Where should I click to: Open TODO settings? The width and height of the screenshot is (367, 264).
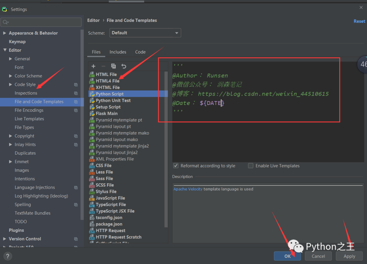21,221
